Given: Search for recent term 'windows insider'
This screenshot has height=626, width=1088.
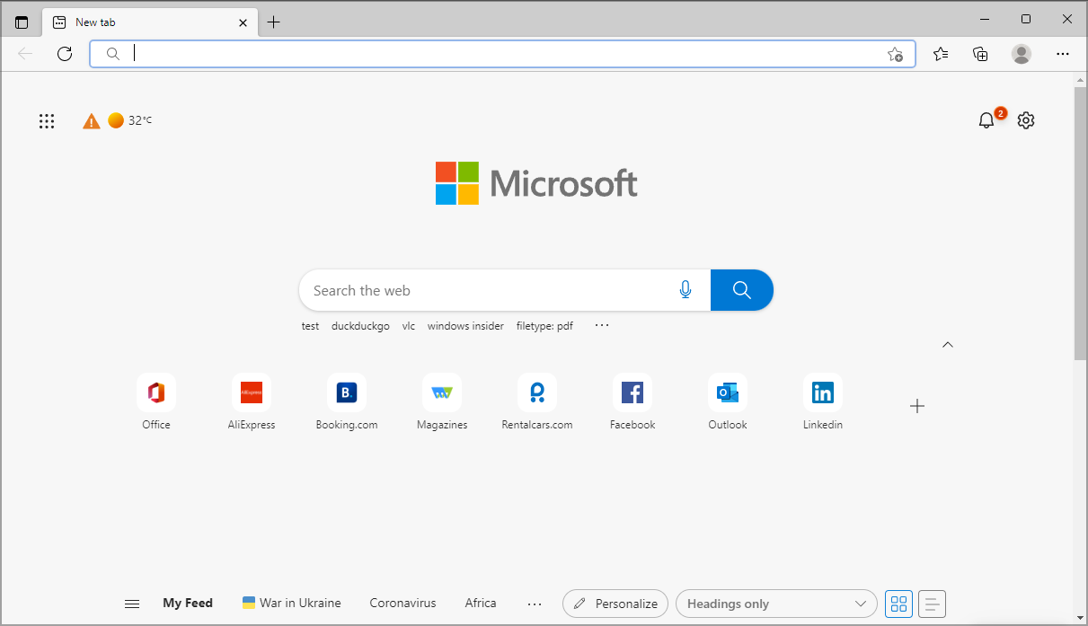Looking at the screenshot, I should (465, 326).
